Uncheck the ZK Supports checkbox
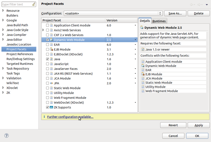The height and width of the screenshot is (142, 211). (x=47, y=107)
